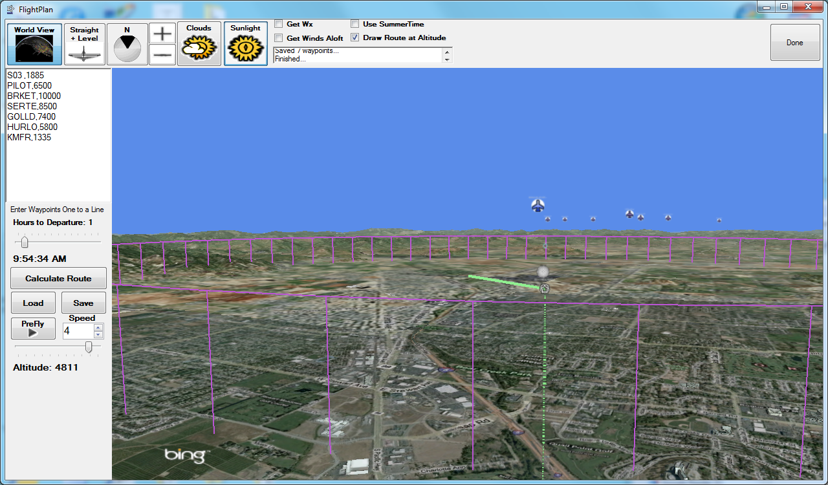Increase Speed with the up spinner arrow

coord(98,327)
